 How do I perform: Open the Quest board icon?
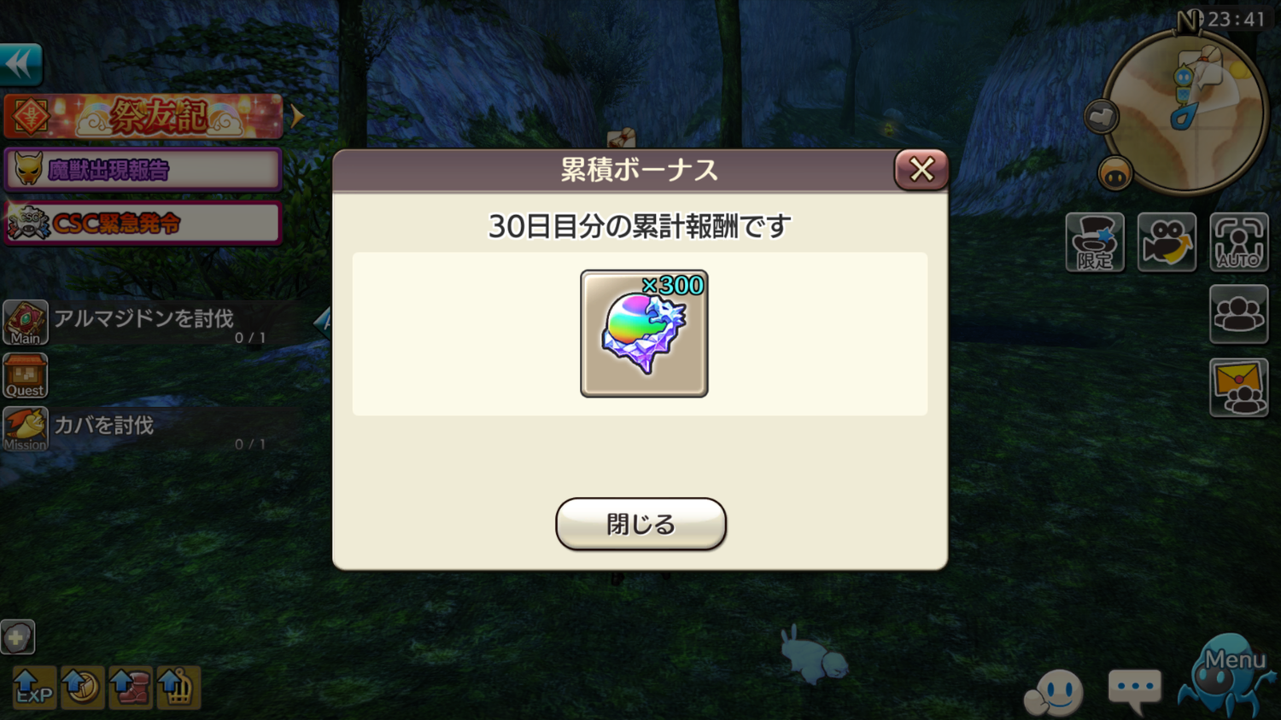pyautogui.click(x=26, y=376)
